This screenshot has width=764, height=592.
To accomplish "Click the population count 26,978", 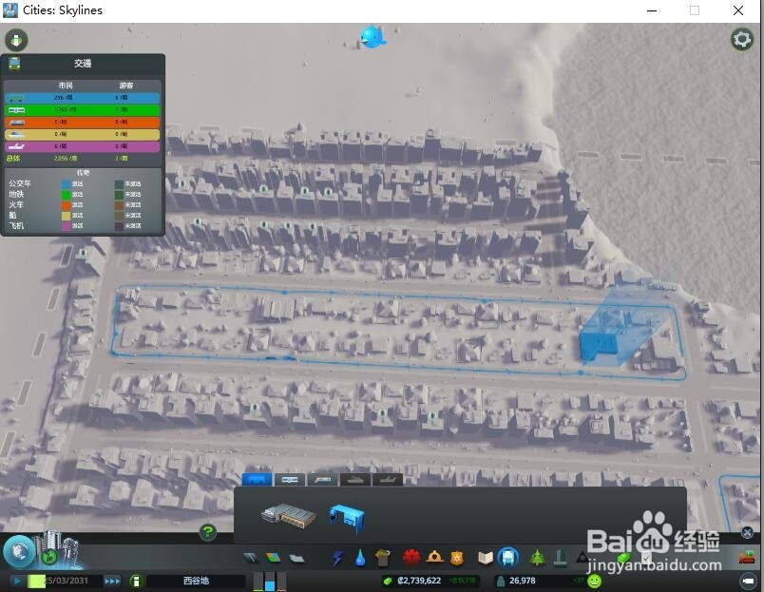I will tap(523, 581).
